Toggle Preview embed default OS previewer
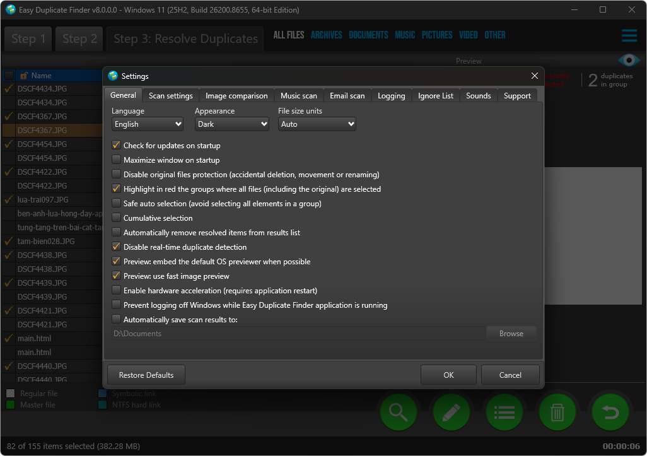The width and height of the screenshot is (647, 456). pyautogui.click(x=117, y=261)
